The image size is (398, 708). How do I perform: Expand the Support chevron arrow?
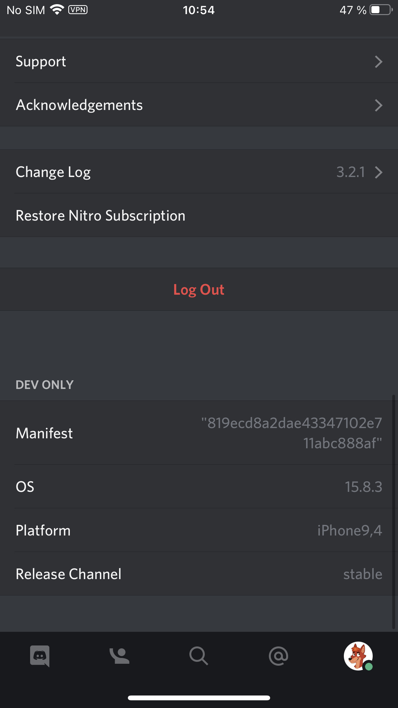coord(378,62)
